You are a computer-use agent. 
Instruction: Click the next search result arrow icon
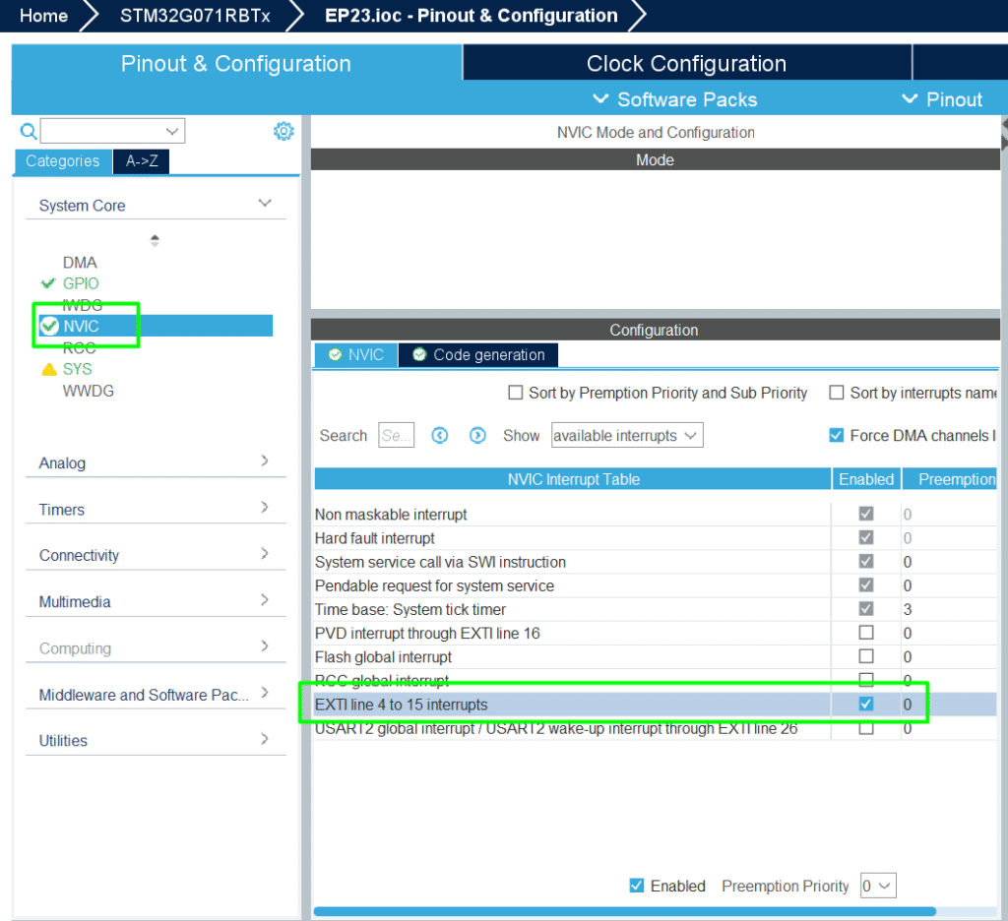click(477, 435)
